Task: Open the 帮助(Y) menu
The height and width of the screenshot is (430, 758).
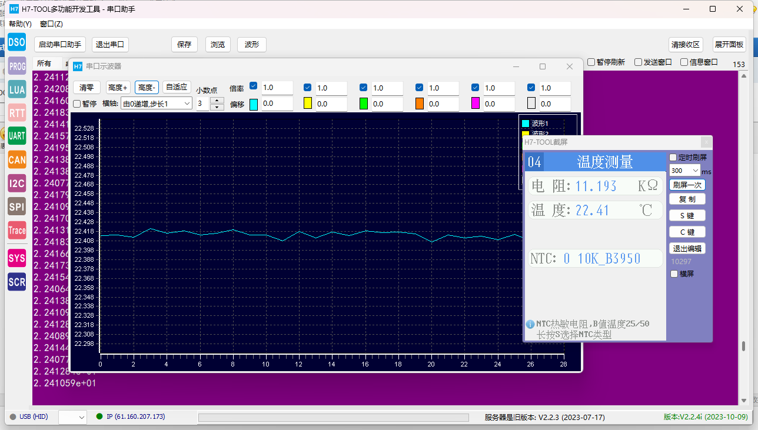Action: pyautogui.click(x=20, y=24)
